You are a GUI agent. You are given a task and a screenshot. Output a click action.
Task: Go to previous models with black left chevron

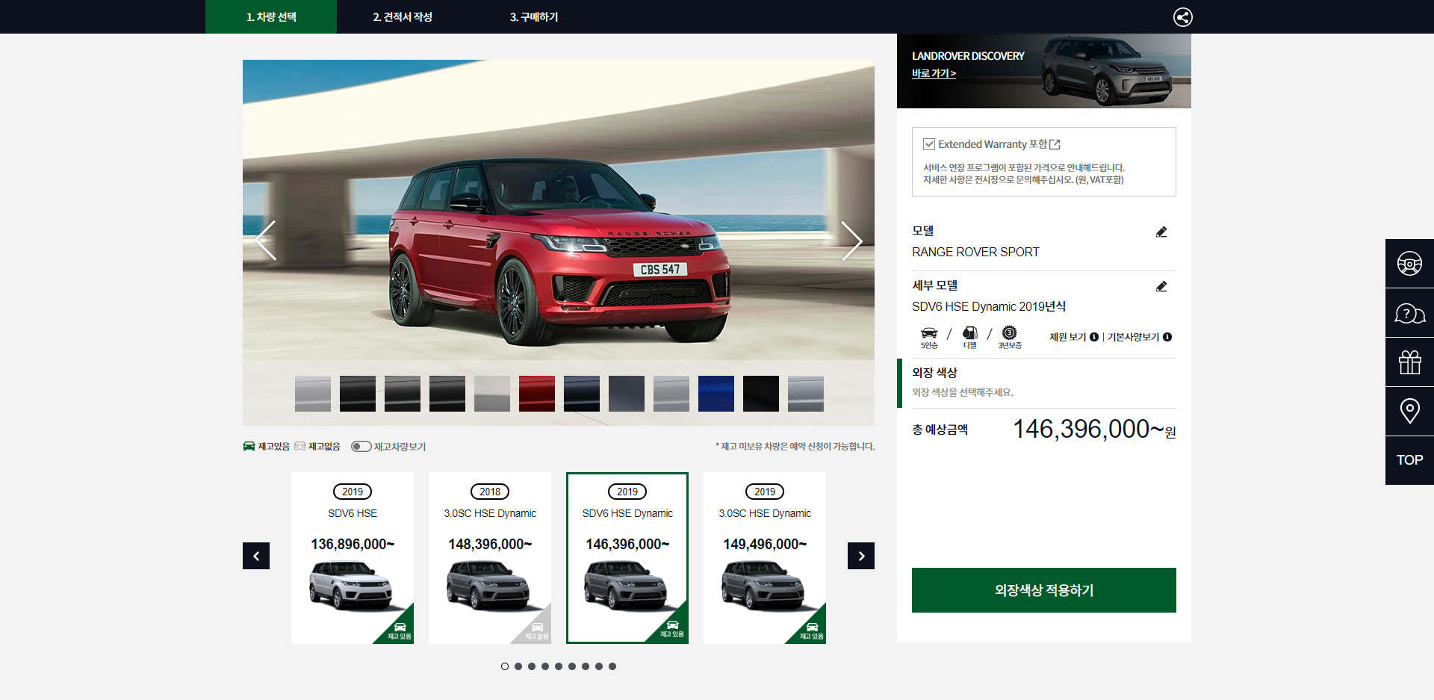pos(256,556)
